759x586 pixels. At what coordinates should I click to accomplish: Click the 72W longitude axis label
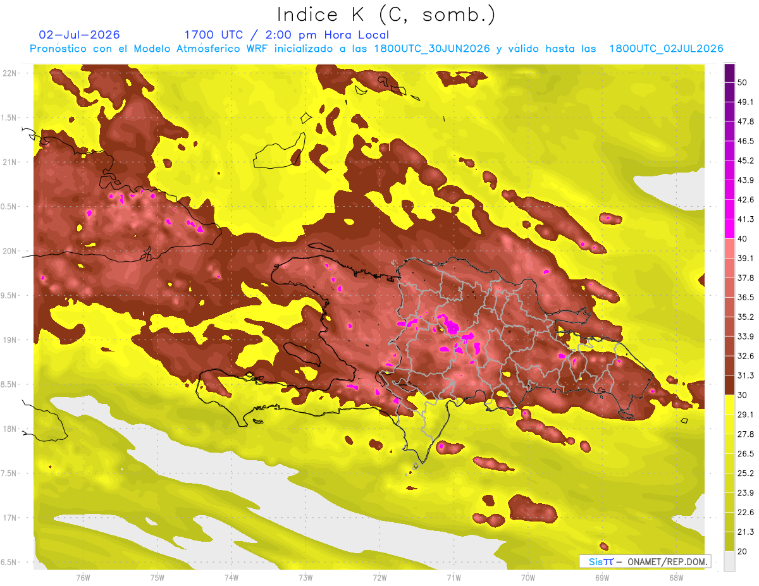tap(379, 578)
